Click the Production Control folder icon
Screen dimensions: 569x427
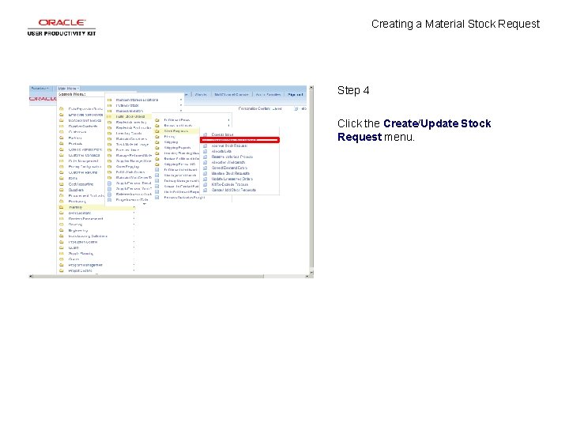62,242
